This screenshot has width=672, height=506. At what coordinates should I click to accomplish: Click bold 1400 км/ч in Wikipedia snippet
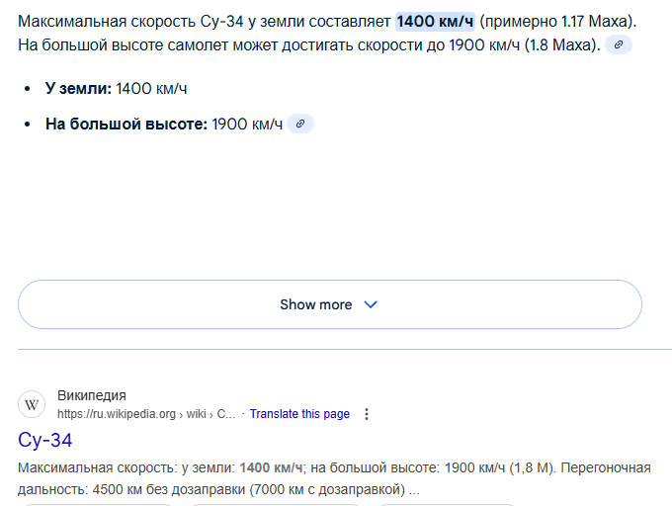[271, 466]
